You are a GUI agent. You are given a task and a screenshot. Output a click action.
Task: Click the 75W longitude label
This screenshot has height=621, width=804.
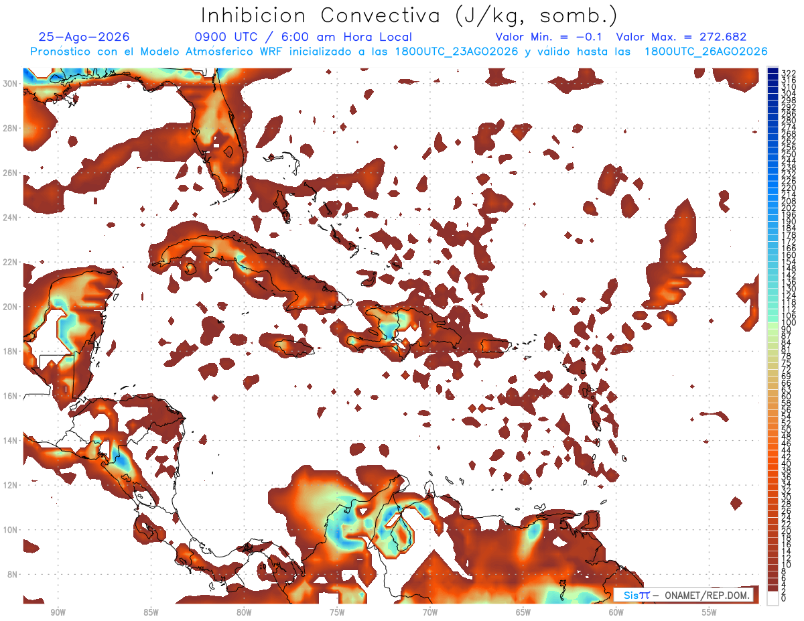point(337,612)
